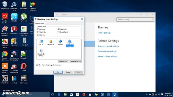The width and height of the screenshot is (173, 97).
Task: Open the Action Center notifications icon
Action: pos(162,95)
